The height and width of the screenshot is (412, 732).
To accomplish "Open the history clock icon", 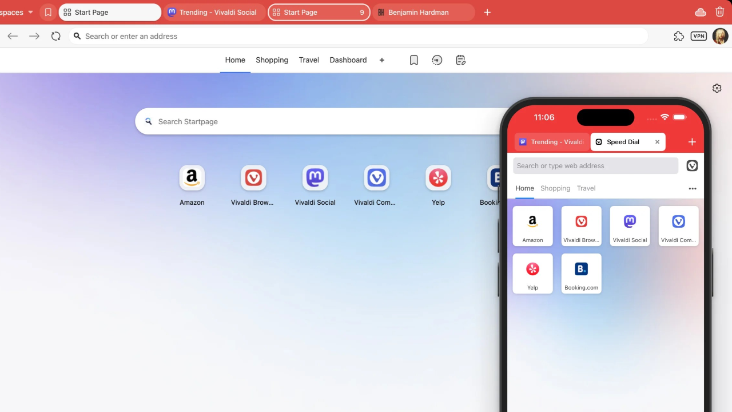I will [437, 60].
